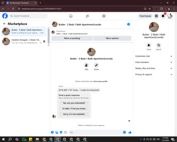Open File Explorer from the taskbar
This screenshot has width=177, height=142.
click(37, 139)
